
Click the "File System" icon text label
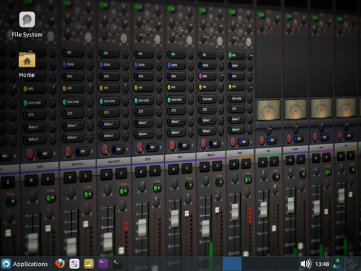[x=27, y=35]
